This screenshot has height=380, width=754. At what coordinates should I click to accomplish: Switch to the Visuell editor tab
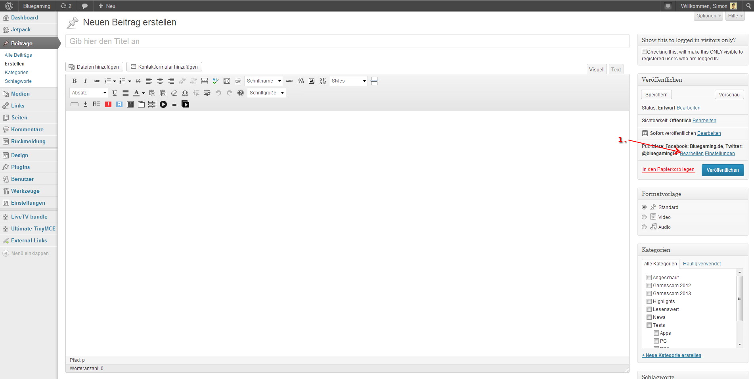click(x=597, y=69)
